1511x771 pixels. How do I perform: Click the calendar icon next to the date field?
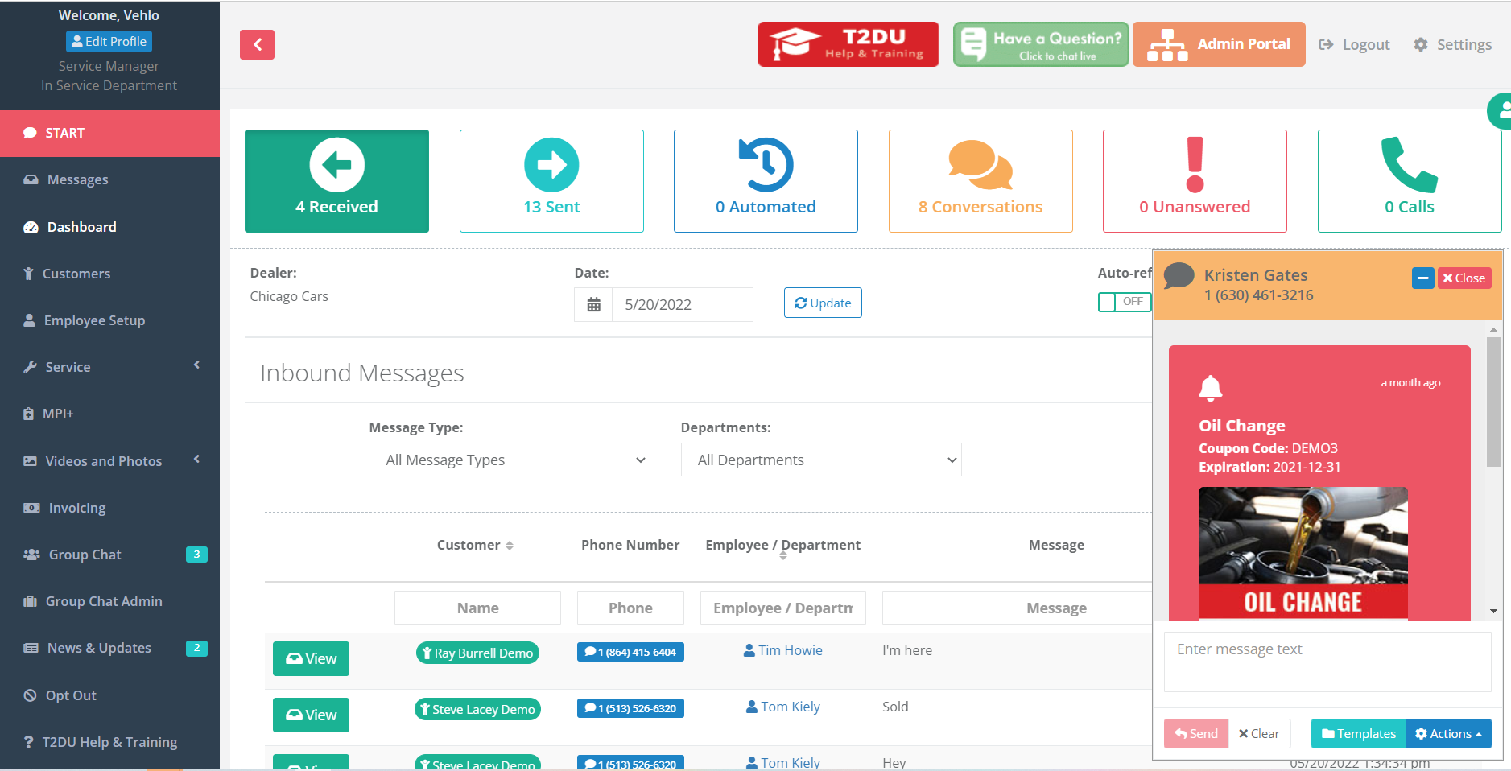click(593, 304)
